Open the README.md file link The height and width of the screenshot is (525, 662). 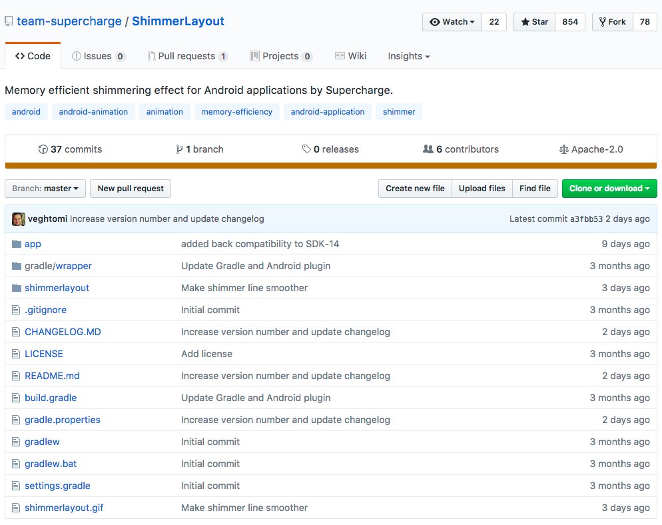point(53,376)
